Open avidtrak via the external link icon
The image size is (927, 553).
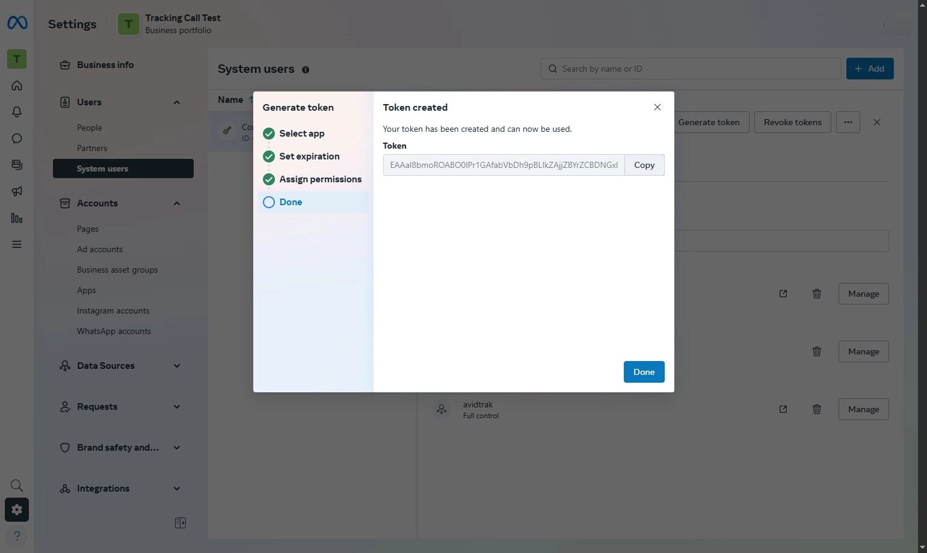(x=783, y=409)
